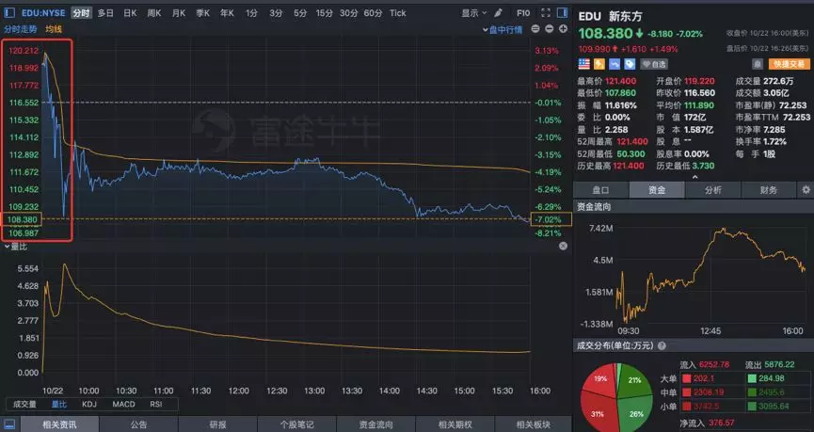Click F10 company info button

coord(523,13)
